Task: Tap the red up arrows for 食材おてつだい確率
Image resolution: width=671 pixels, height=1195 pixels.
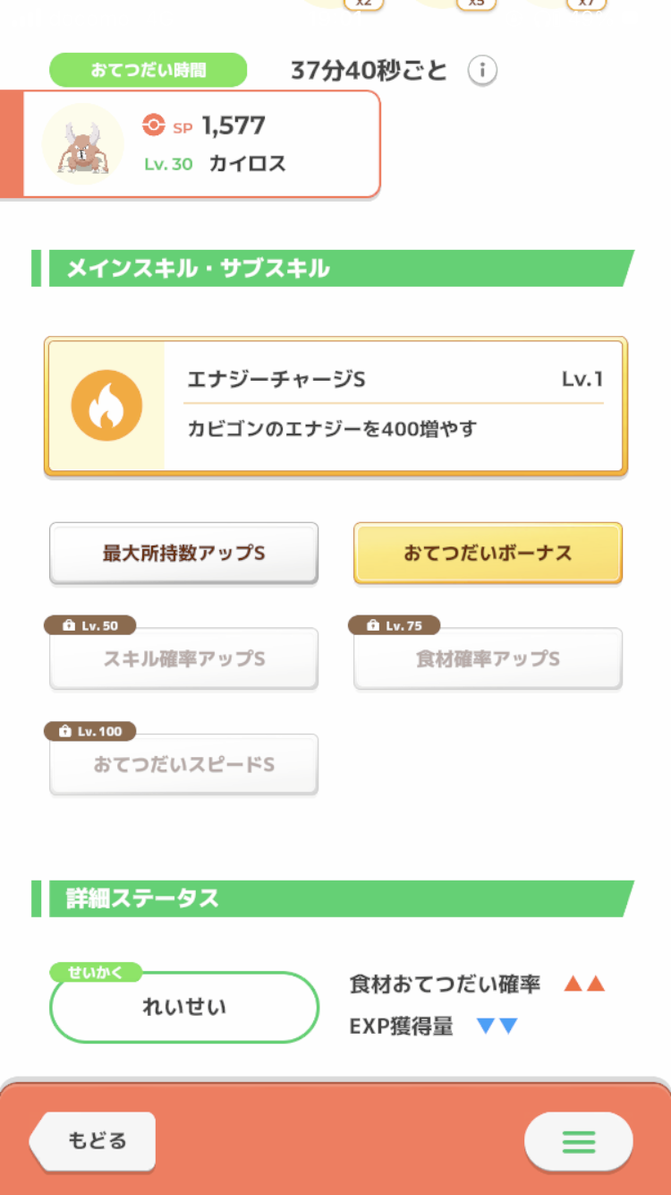Action: (x=584, y=984)
